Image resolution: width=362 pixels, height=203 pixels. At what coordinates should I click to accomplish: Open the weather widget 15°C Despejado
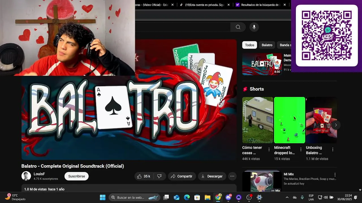click(x=15, y=197)
